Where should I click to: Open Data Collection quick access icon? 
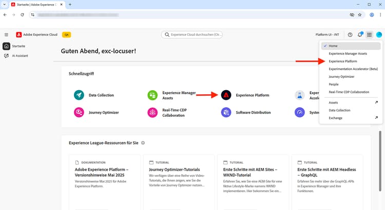click(x=79, y=95)
